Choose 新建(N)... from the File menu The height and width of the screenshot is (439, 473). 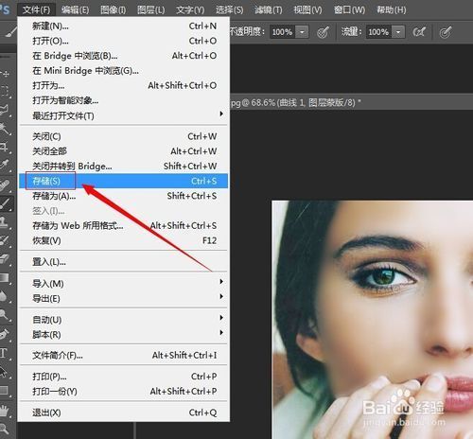pos(124,26)
